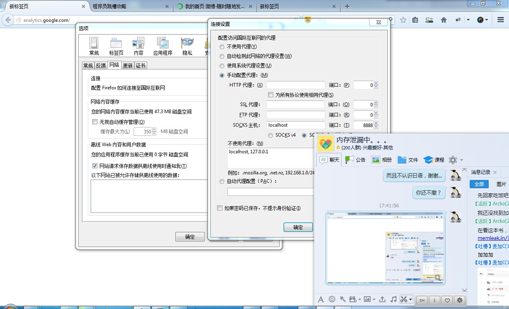Screen dimensions: 509x309
Task: Expand QQ group settings gear dropdown
Action: point(461,160)
